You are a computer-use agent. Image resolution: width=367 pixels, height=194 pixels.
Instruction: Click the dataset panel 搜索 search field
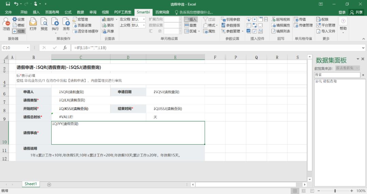pos(337,74)
